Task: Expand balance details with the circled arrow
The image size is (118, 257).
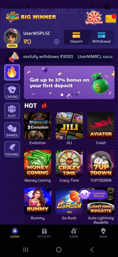Action: [57, 42]
